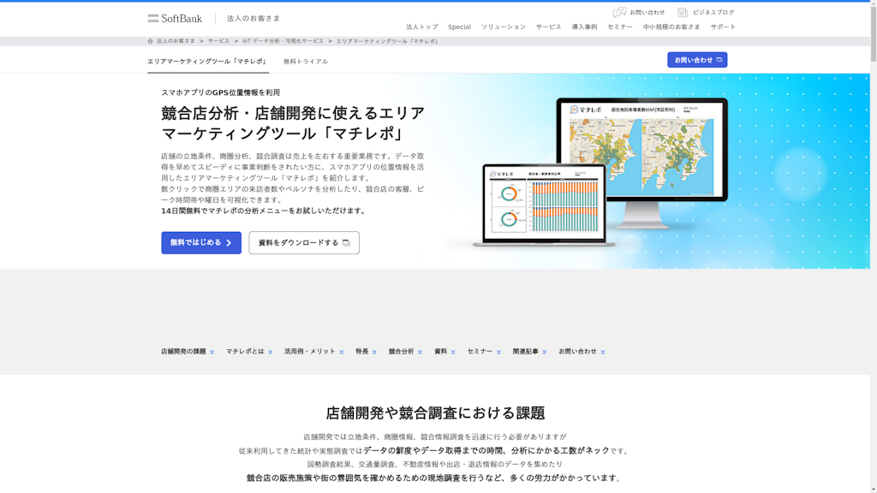Open the ソリューション menu in top navigation
The height and width of the screenshot is (493, 877).
tap(503, 27)
